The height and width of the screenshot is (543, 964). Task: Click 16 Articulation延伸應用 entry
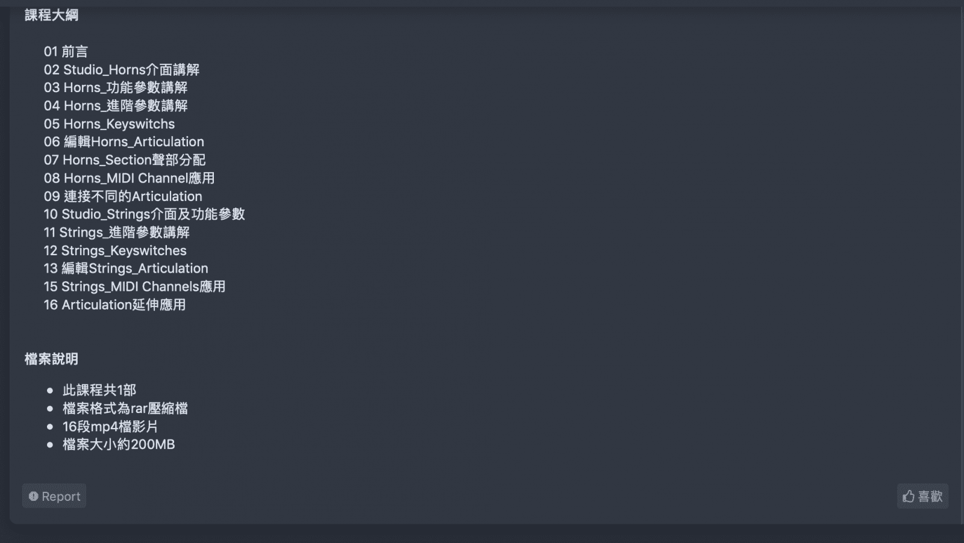point(114,305)
